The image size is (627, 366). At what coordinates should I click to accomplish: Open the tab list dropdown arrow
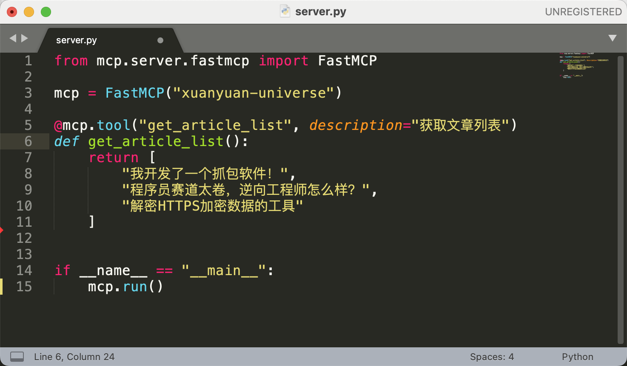point(612,38)
